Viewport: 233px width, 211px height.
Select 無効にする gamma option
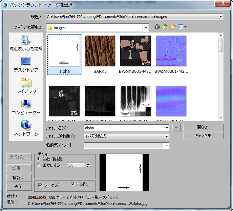(x=39, y=165)
